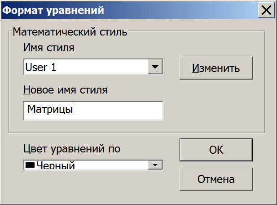Select the Черный color combo box

93,165
